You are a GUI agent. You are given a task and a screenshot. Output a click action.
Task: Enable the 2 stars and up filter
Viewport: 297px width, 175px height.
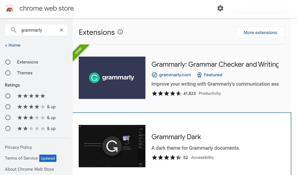coord(8,128)
